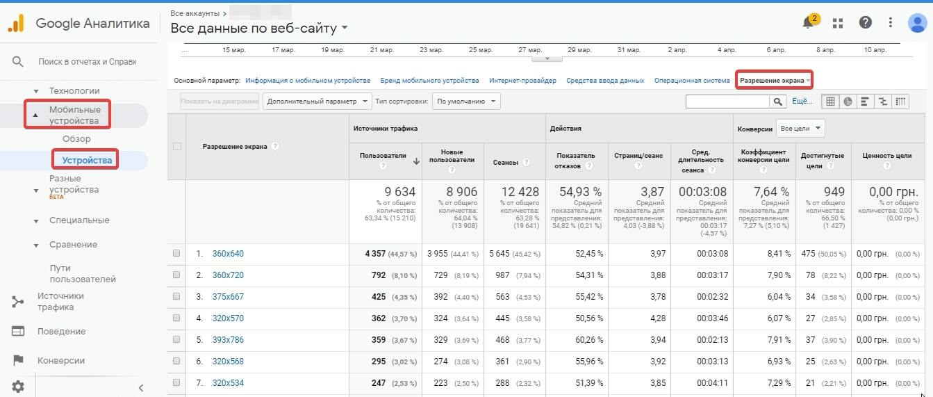The image size is (933, 397).
Task: Click the Поиск в отчетах и Справке field
Action: [88, 62]
